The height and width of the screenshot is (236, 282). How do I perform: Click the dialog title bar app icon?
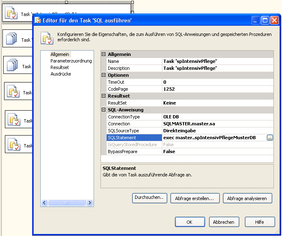point(38,20)
